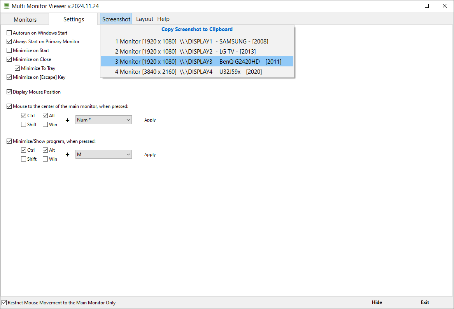Switch to the Monitors tab
This screenshot has width=454, height=309.
[25, 19]
